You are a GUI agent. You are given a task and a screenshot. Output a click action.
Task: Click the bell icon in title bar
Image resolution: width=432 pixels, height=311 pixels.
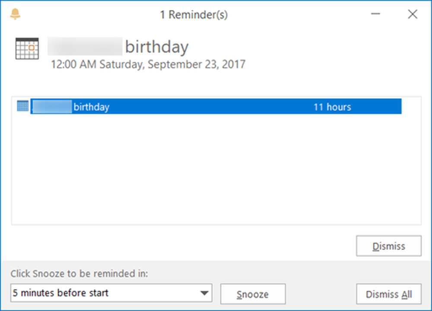[15, 14]
